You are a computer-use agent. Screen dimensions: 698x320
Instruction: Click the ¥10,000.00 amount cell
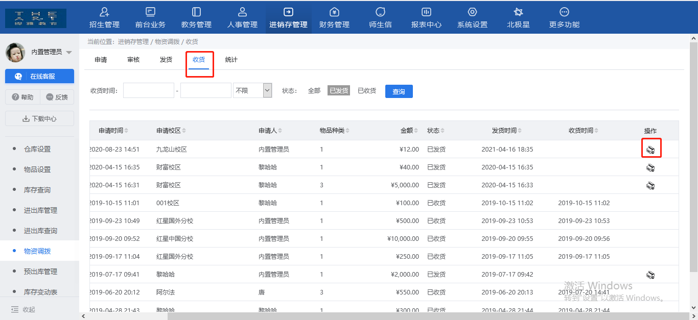[403, 239]
